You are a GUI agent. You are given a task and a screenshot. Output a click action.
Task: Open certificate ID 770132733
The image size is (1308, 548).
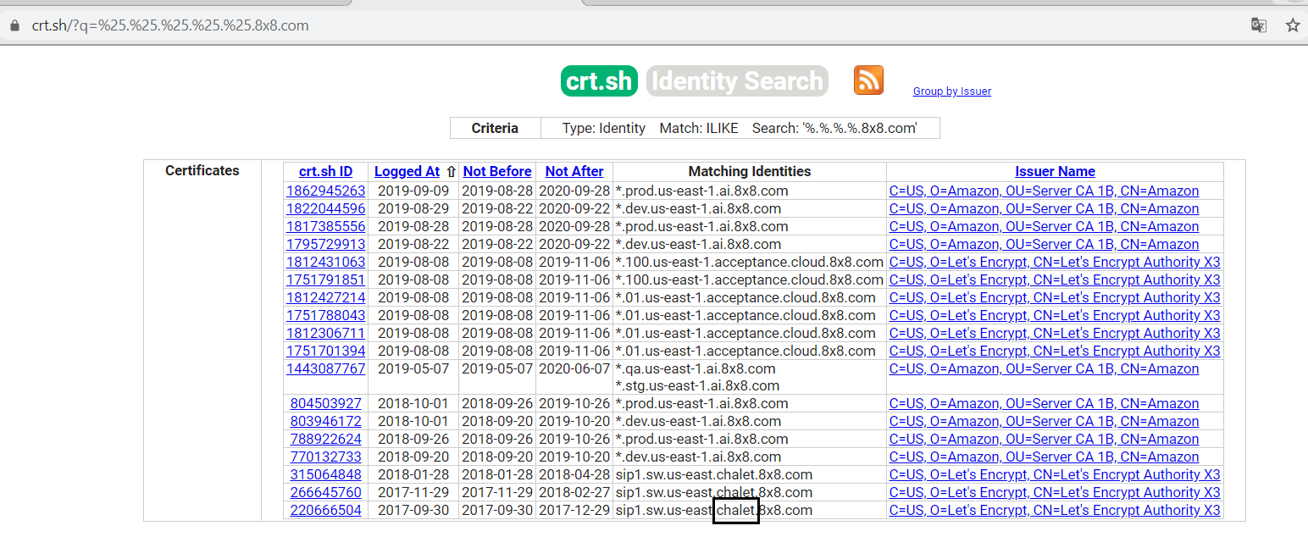tap(326, 457)
